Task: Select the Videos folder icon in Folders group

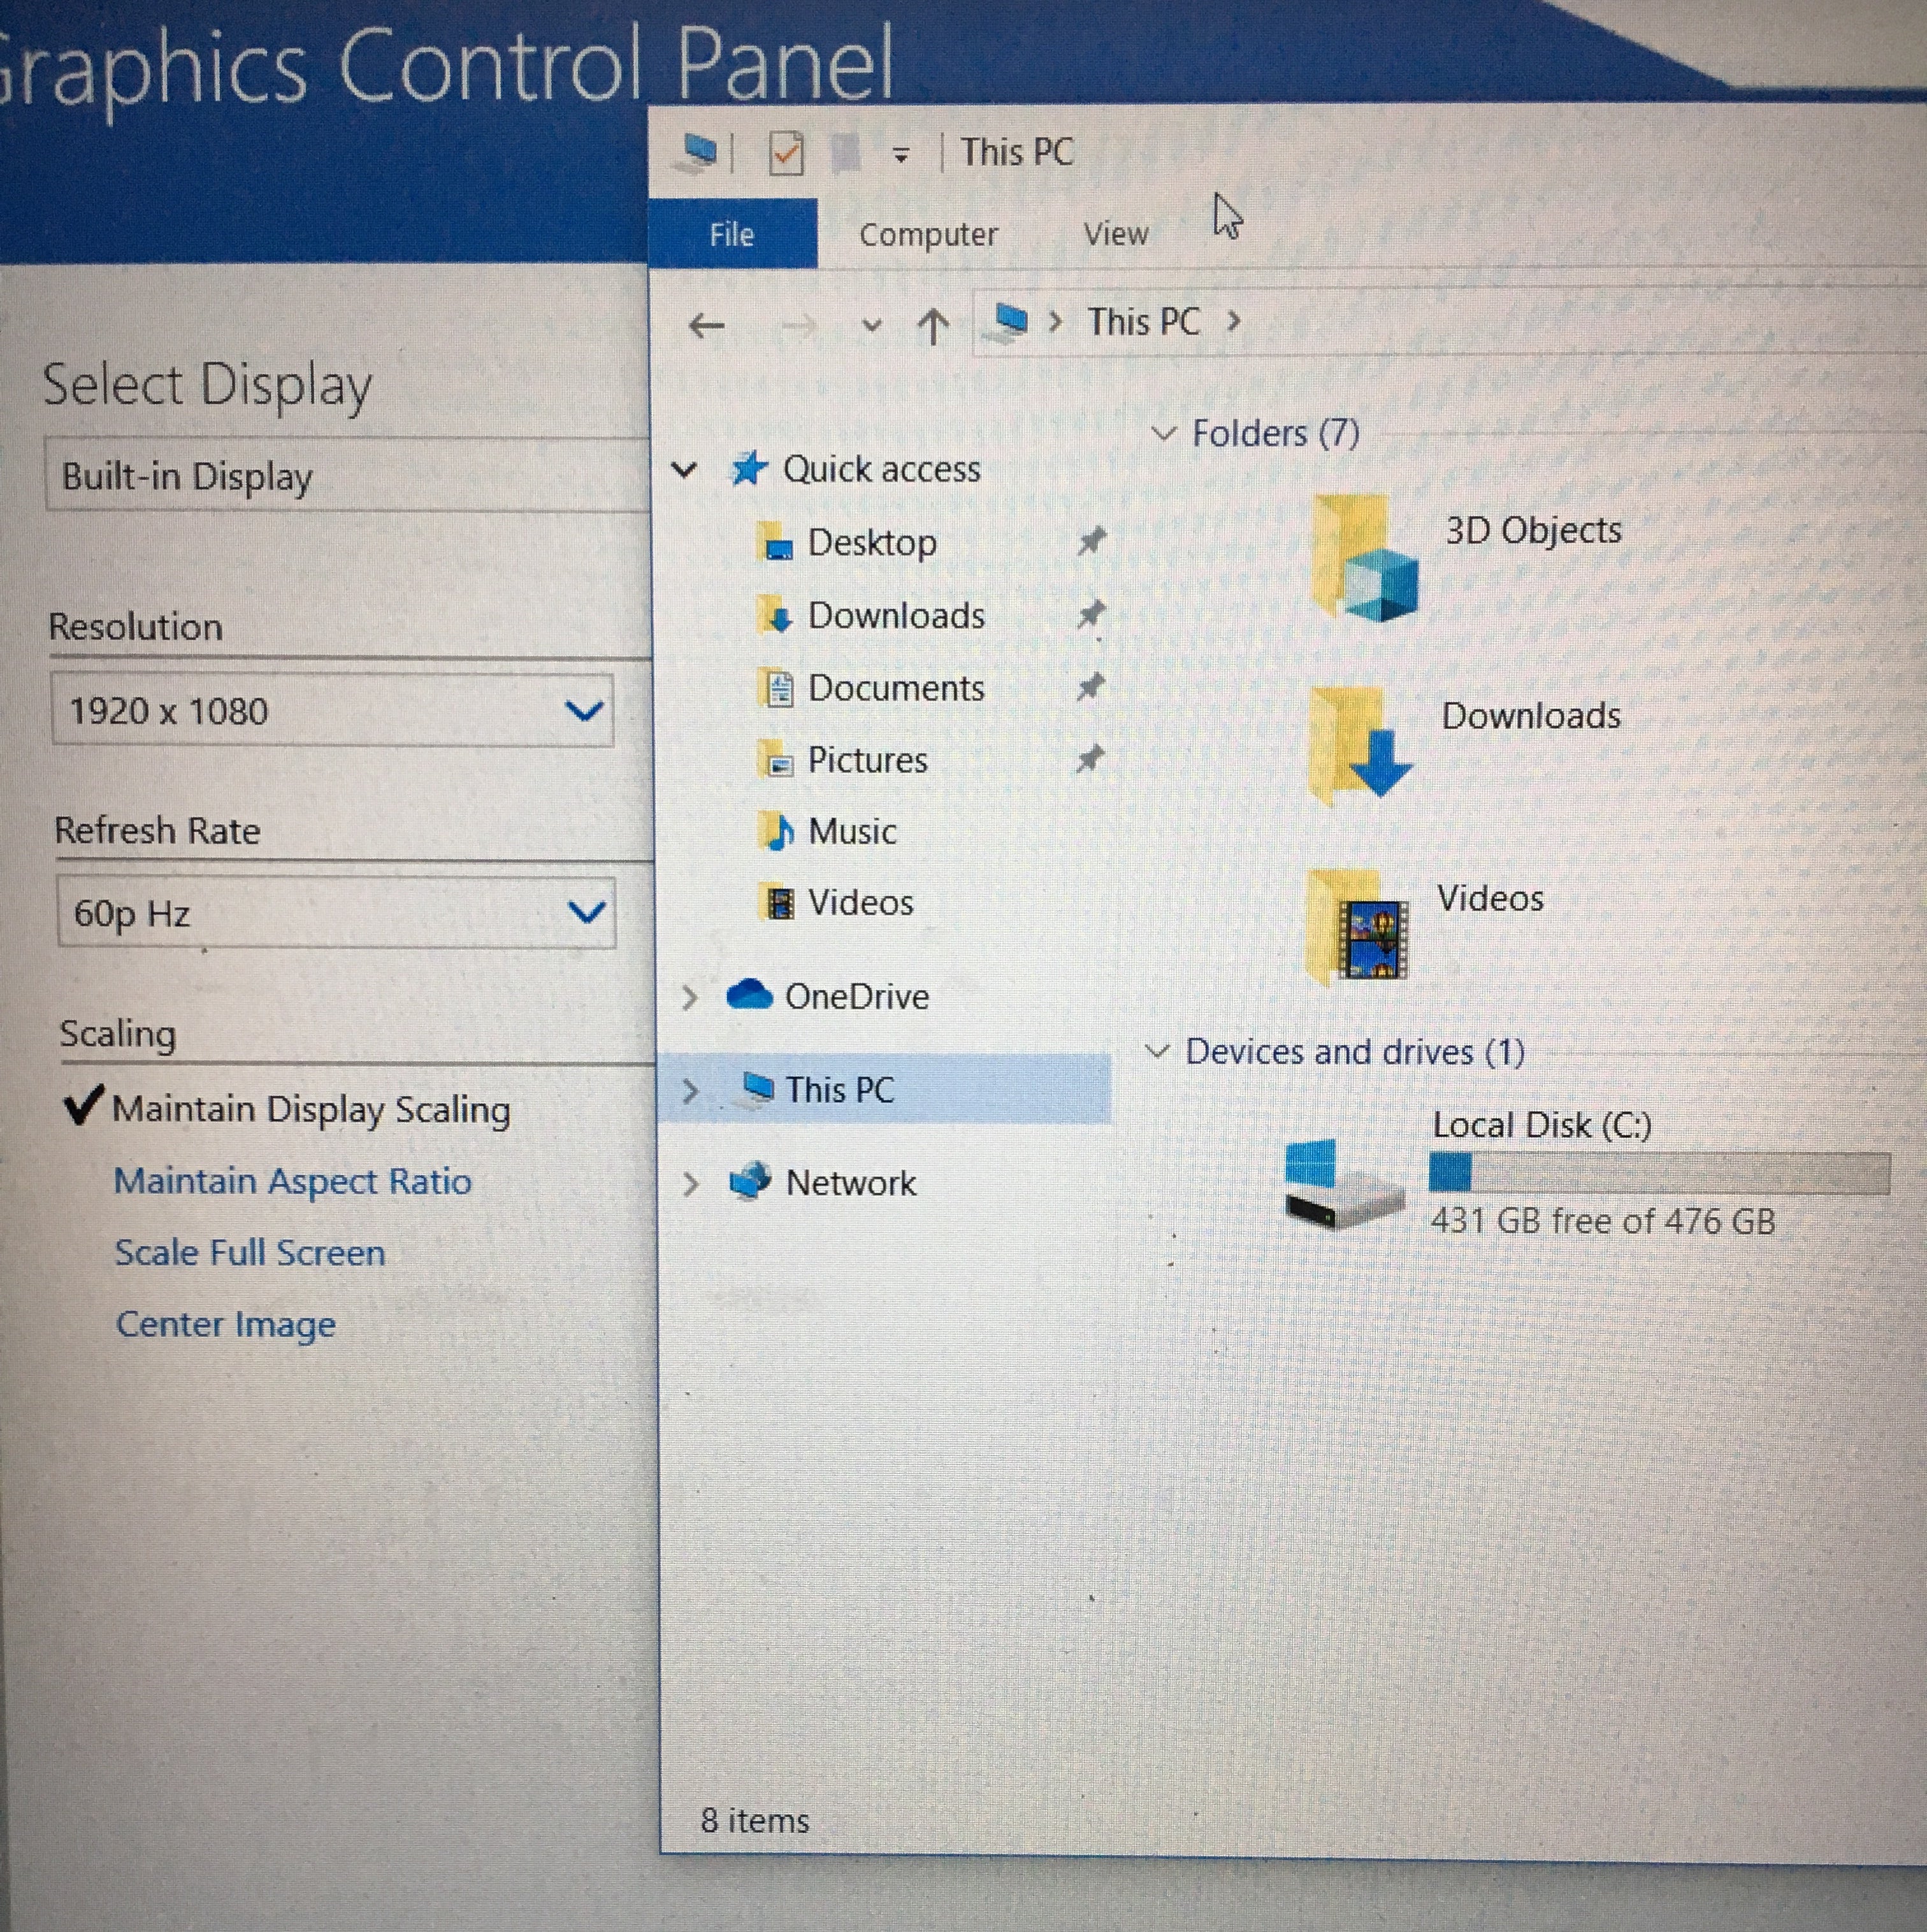Action: (1358, 928)
